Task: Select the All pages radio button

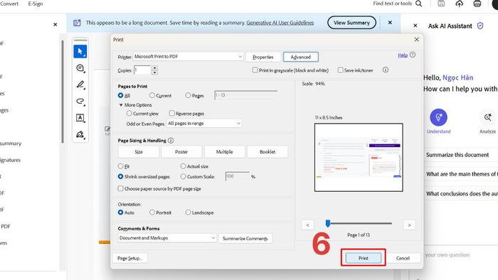Action: click(120, 95)
